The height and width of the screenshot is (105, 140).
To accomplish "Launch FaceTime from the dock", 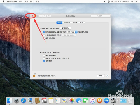I will [x=86, y=101].
